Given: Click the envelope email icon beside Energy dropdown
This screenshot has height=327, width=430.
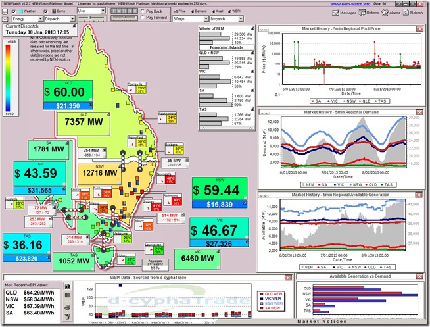Looking at the screenshot, I should coord(5,19).
